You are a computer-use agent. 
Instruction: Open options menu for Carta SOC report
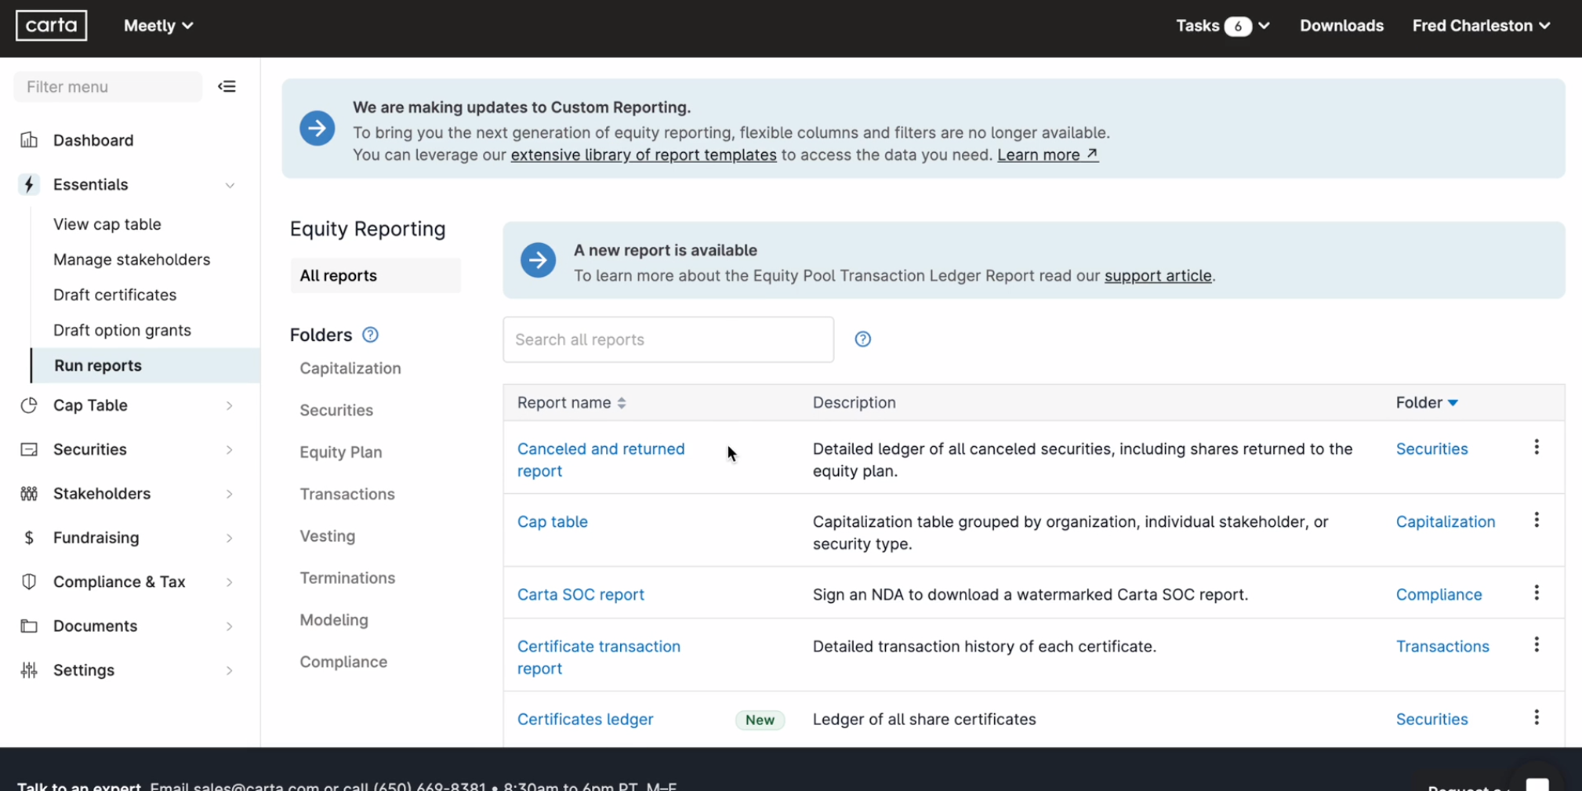[x=1537, y=593]
